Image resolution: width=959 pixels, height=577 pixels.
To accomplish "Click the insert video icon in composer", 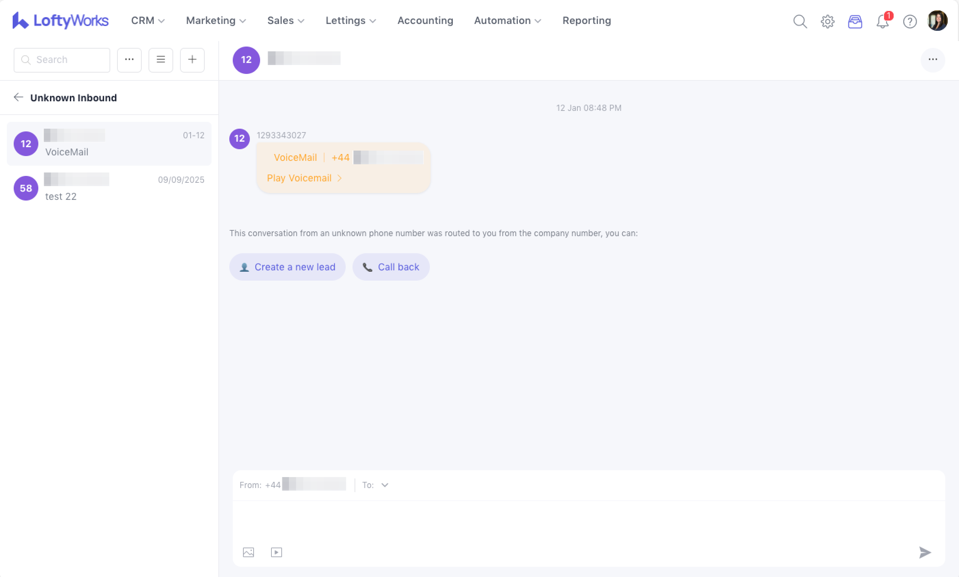I will [276, 552].
